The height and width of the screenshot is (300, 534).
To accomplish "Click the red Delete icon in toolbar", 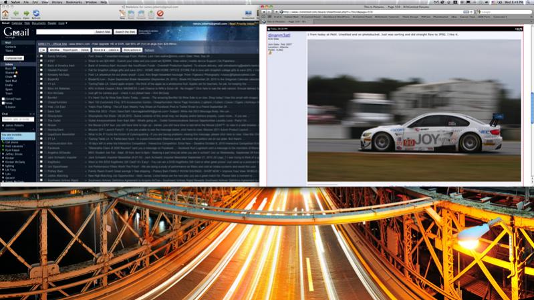I will click(x=160, y=13).
